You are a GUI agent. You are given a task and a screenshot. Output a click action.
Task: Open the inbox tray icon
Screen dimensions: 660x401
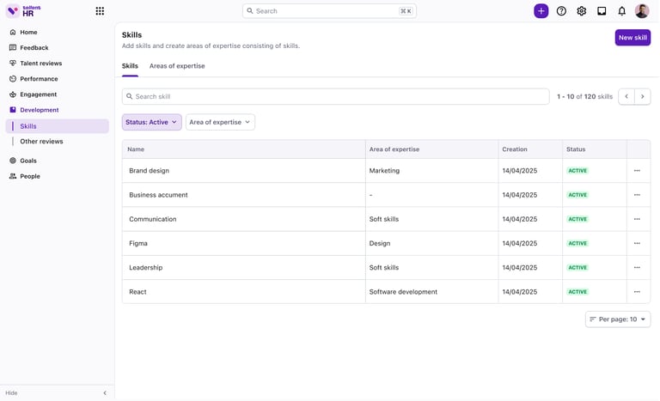602,11
